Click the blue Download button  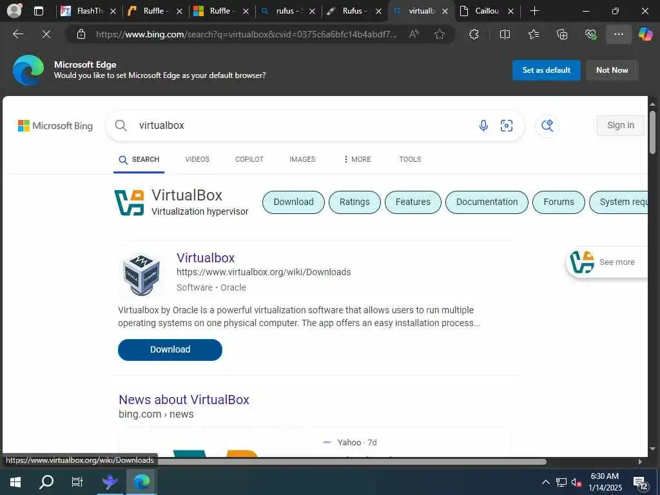(x=170, y=350)
